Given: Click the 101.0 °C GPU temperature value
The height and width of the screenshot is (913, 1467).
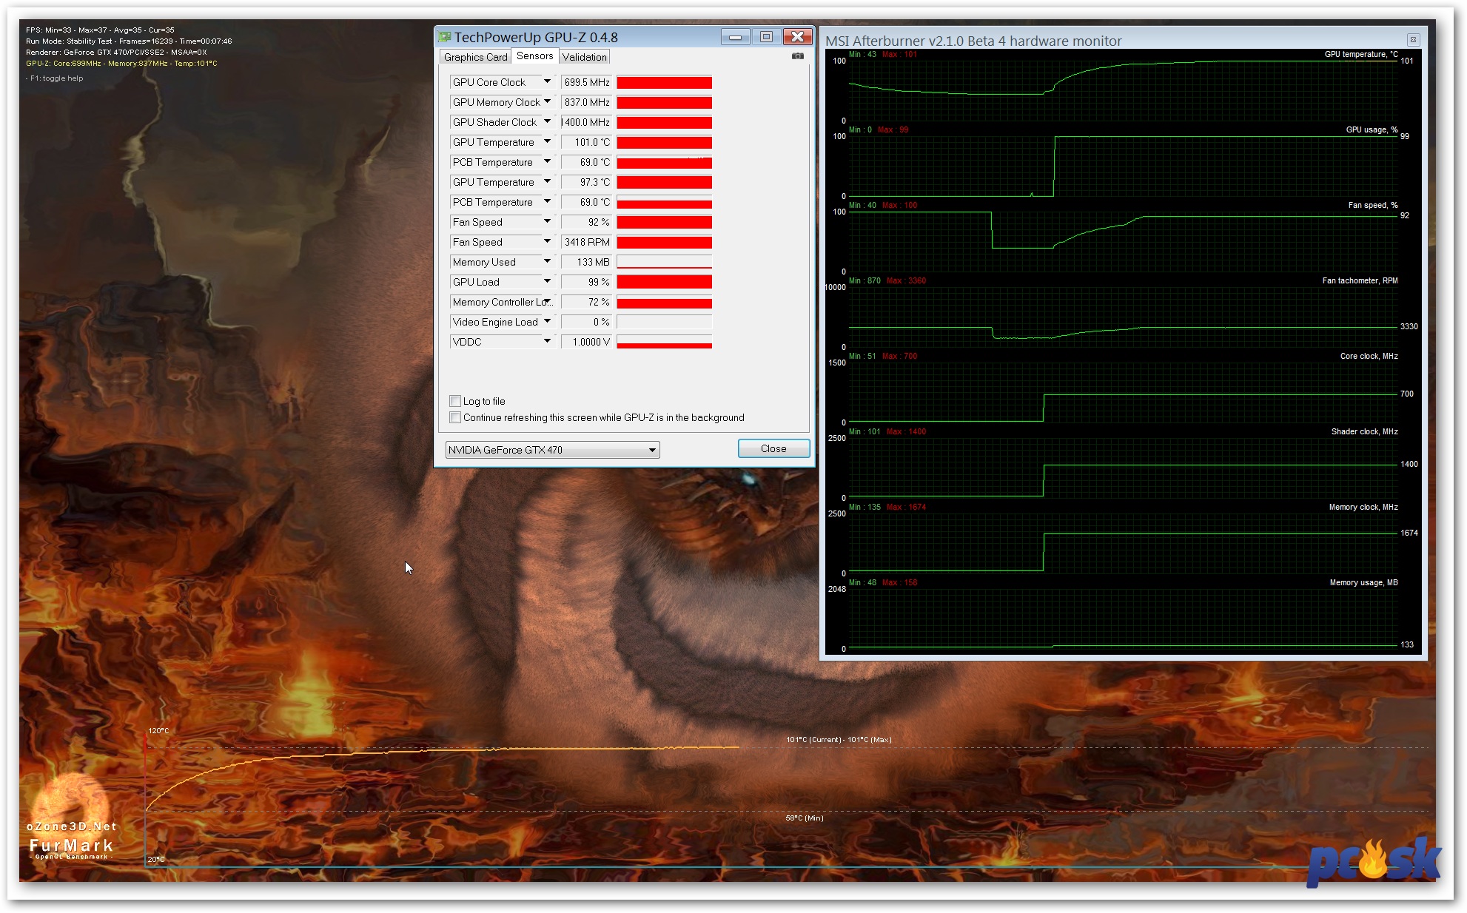Looking at the screenshot, I should tap(586, 142).
